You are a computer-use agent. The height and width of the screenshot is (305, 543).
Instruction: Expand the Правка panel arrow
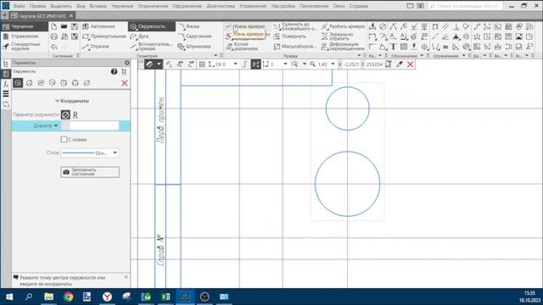click(359, 56)
